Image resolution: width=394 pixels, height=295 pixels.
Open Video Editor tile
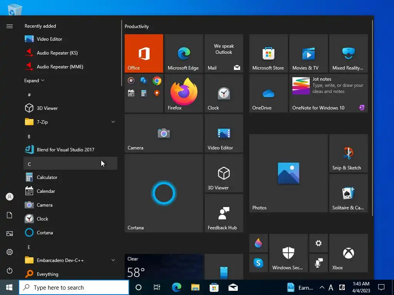pos(224,133)
